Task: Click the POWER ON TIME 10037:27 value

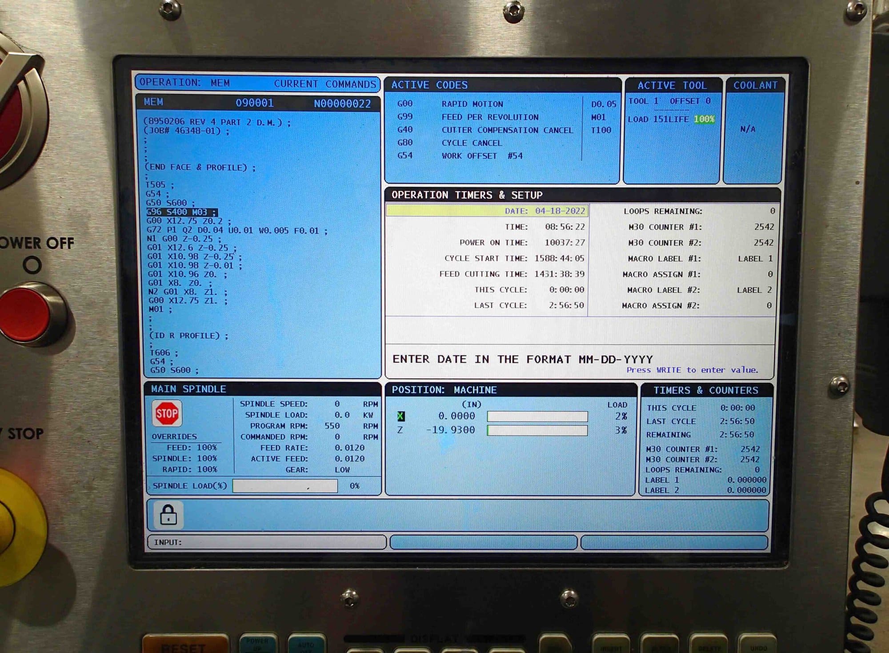Action: 565,243
